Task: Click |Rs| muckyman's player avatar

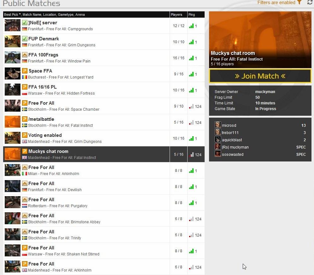Action: click(218, 146)
